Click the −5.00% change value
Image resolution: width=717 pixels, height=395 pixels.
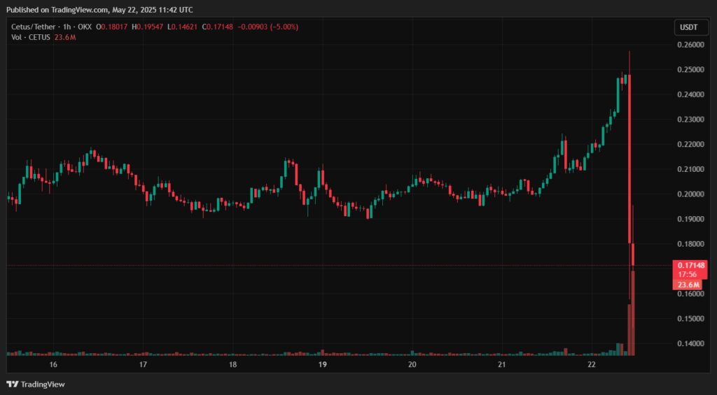(x=283, y=27)
